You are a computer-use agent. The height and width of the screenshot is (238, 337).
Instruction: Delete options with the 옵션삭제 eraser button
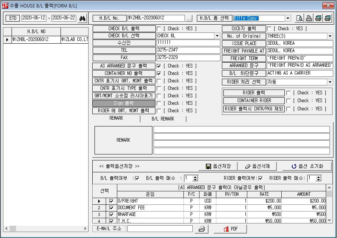[x=257, y=166]
